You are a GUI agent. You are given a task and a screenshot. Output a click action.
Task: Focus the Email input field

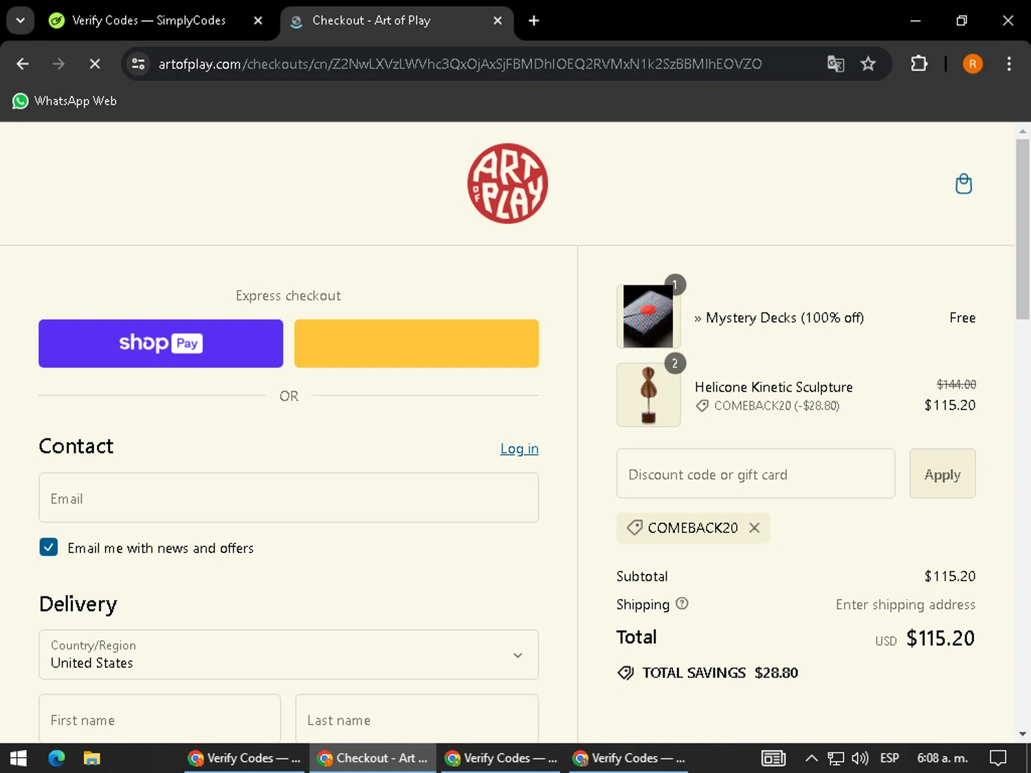pos(289,497)
